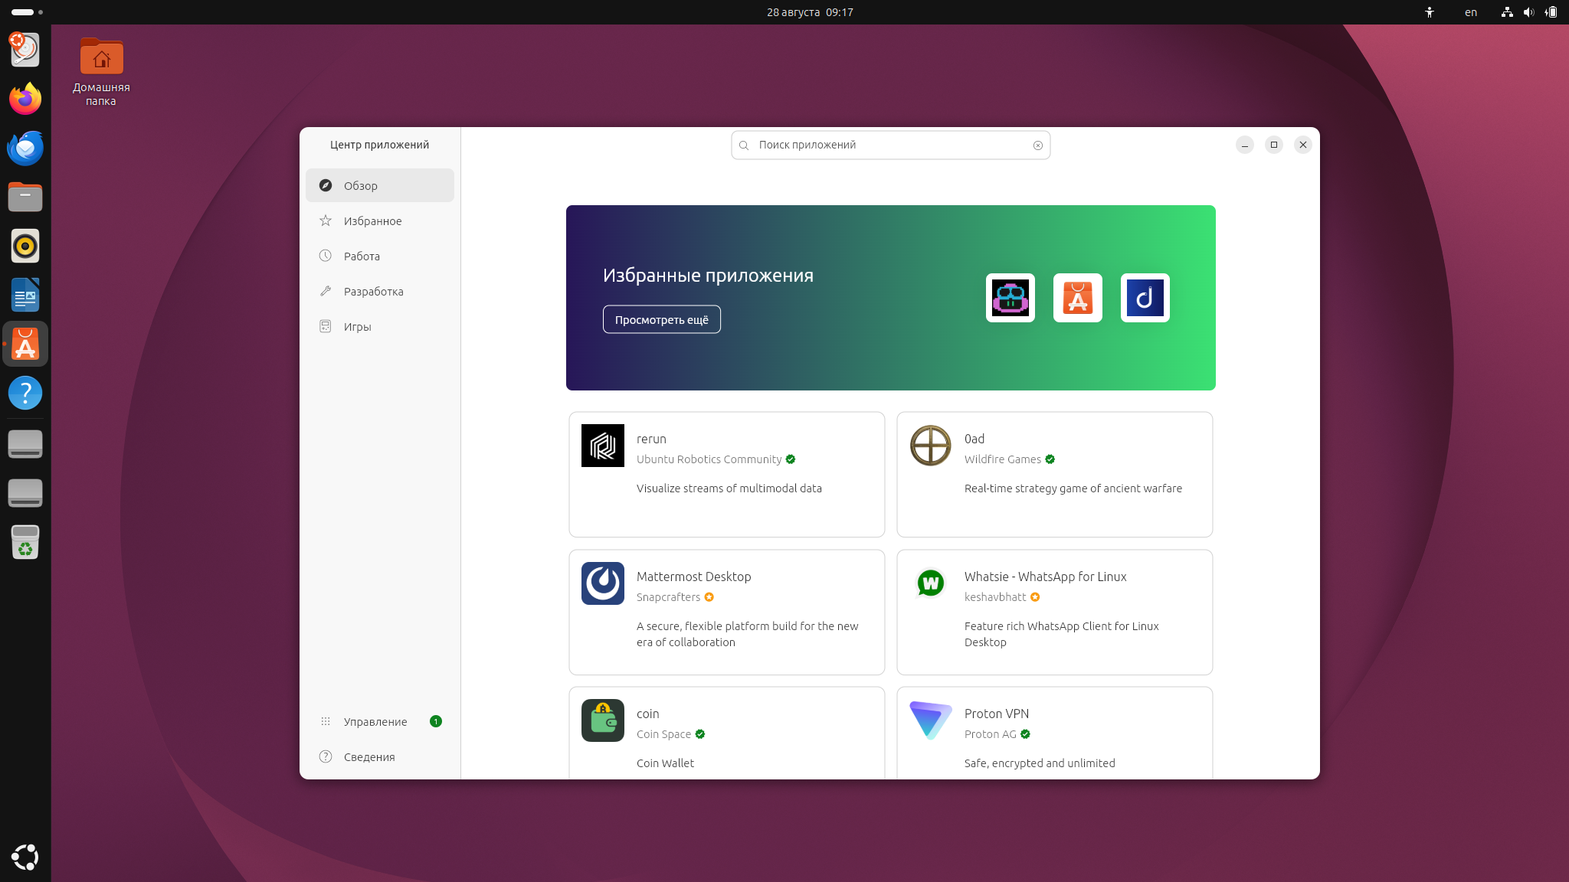Click the App Center dock icon
This screenshot has width=1569, height=882.
[x=25, y=344]
